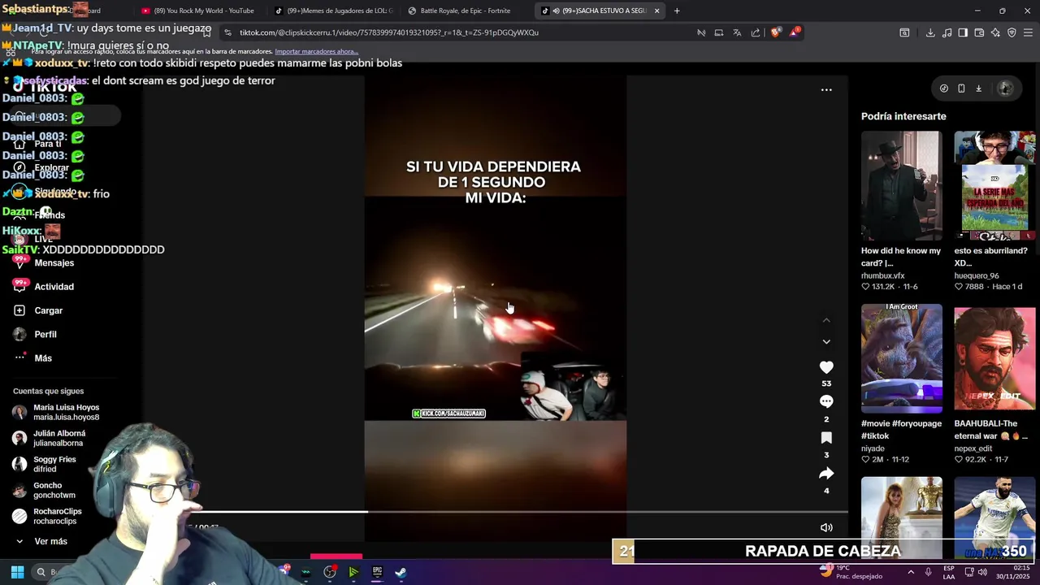This screenshot has width=1040, height=585.
Task: Go to the next video with down chevron
Action: point(826,342)
